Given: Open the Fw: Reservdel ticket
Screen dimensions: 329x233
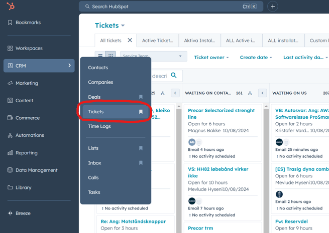Looking at the screenshot, I should click(x=291, y=221).
